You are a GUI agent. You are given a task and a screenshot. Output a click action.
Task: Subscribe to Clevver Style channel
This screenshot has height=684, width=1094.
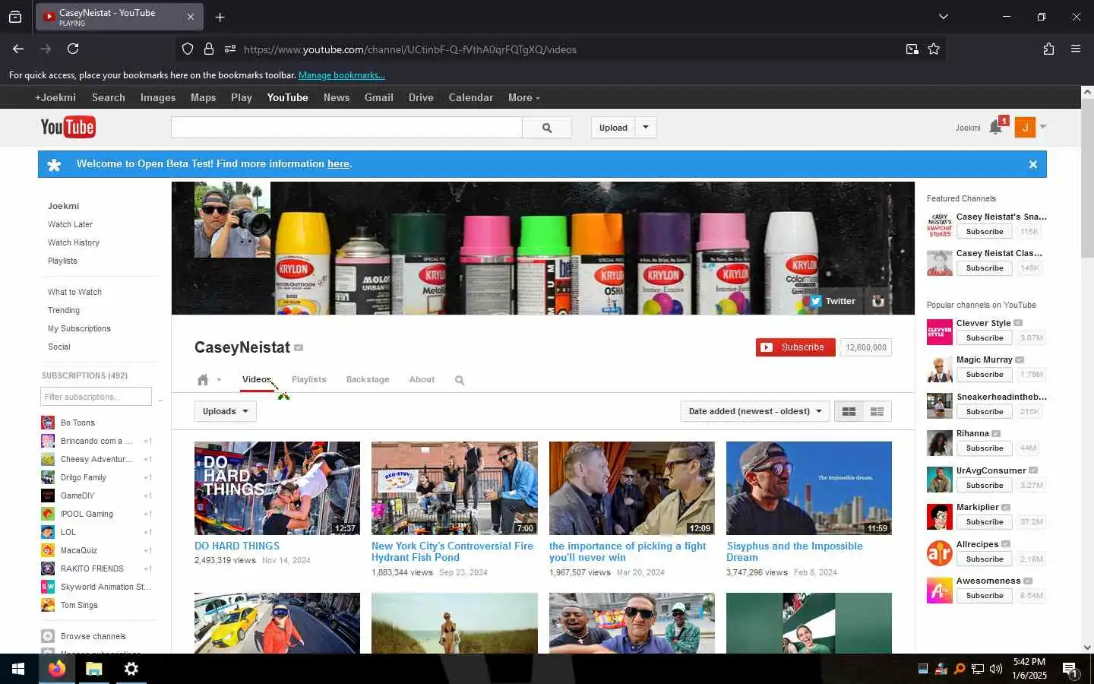pos(985,338)
